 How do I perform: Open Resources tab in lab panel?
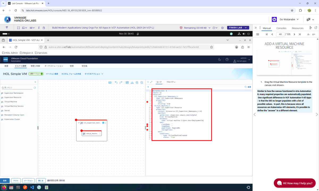pos(297,28)
